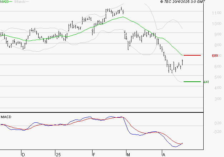
Task: Click the MACD 020 scale label
Action: coord(218,123)
